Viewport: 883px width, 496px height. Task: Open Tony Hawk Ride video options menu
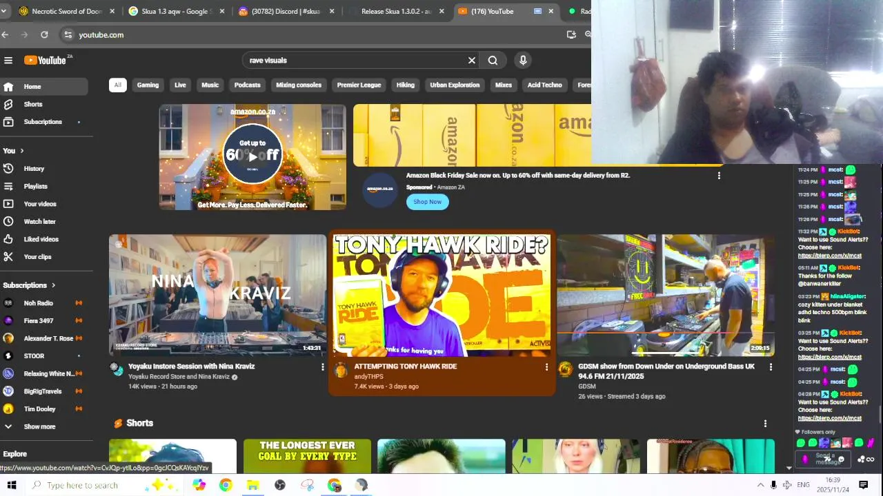click(546, 367)
